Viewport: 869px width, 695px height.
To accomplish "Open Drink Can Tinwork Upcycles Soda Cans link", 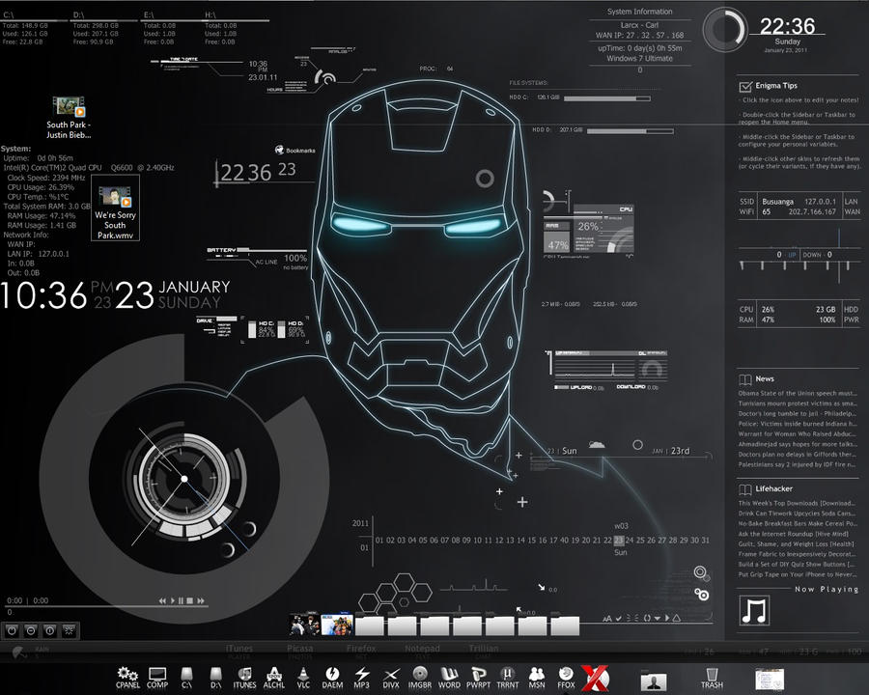I will [x=798, y=514].
